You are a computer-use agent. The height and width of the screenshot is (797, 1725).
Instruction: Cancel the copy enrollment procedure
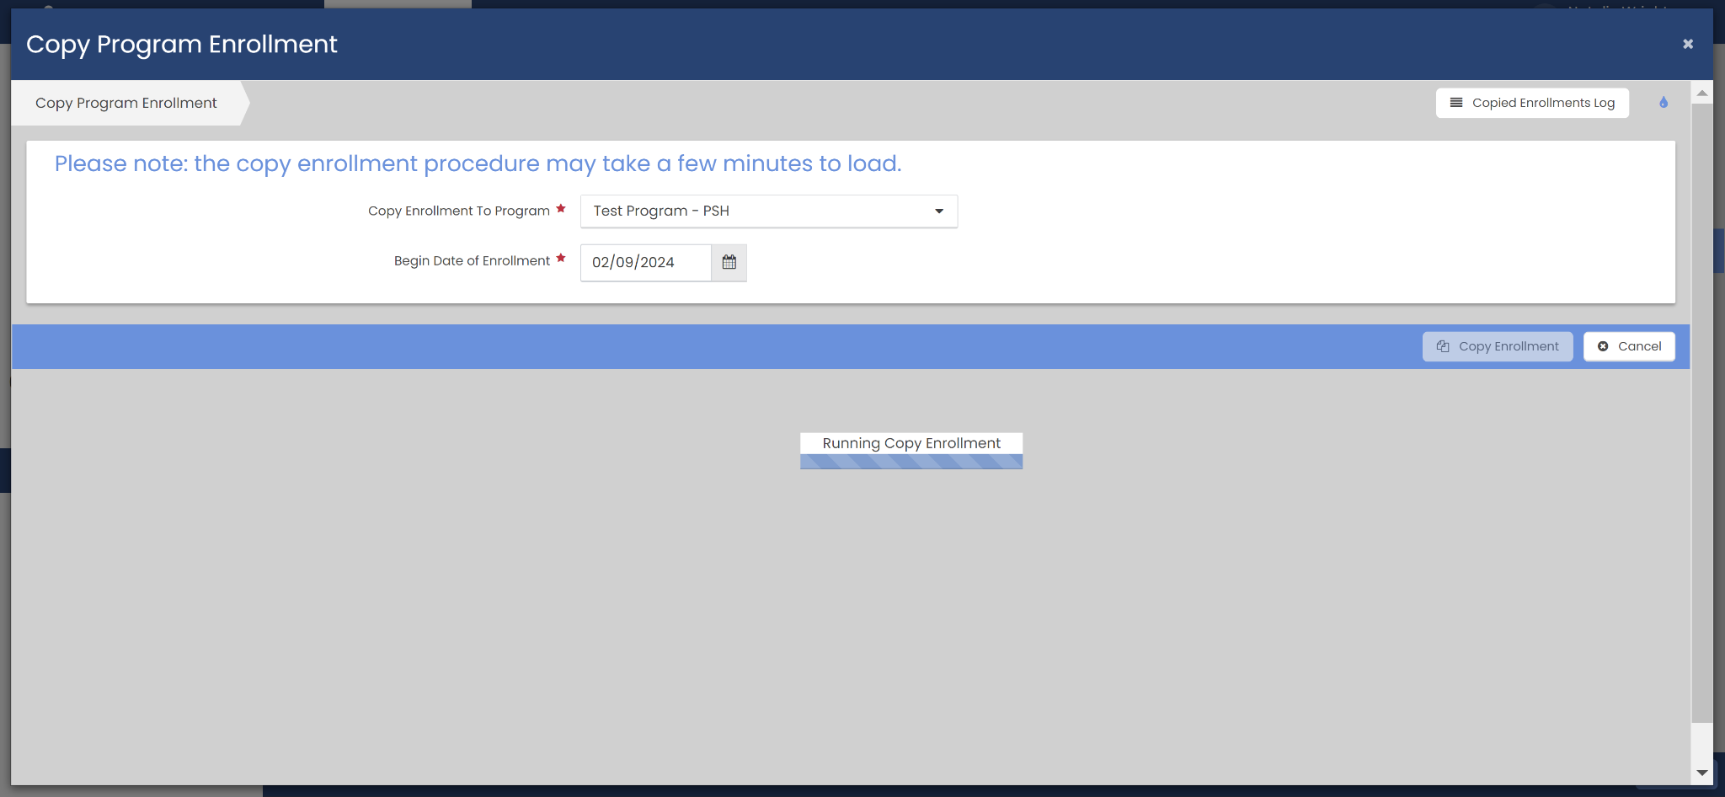[1629, 346]
